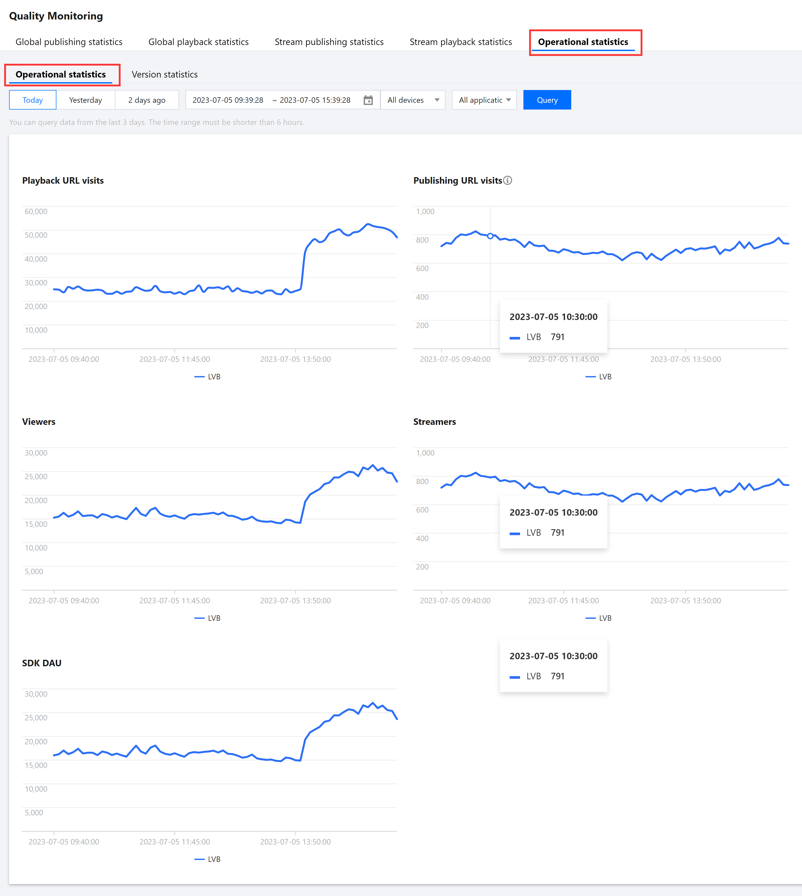The image size is (802, 896).
Task: Go to Stream publishing statistics tab
Action: (329, 42)
